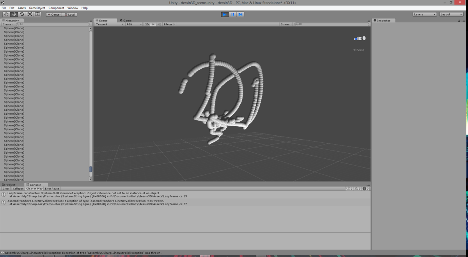Select the Move (translate) tool
The width and height of the screenshot is (468, 257).
[14, 14]
